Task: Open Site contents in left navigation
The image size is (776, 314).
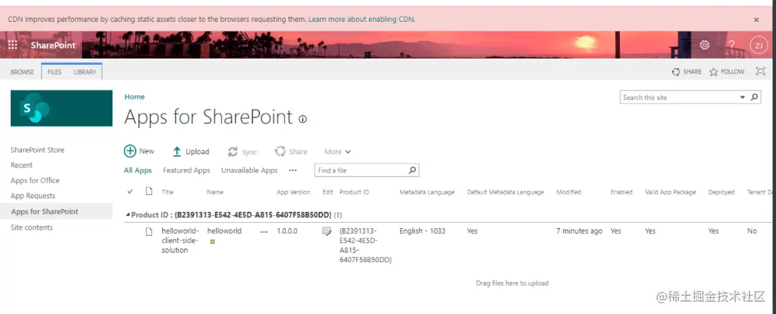Action: 31,227
